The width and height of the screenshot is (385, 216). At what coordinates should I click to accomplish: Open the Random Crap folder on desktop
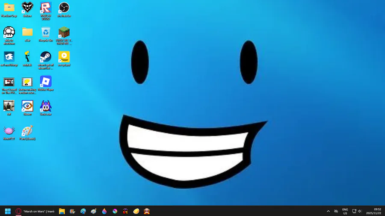(x=9, y=8)
